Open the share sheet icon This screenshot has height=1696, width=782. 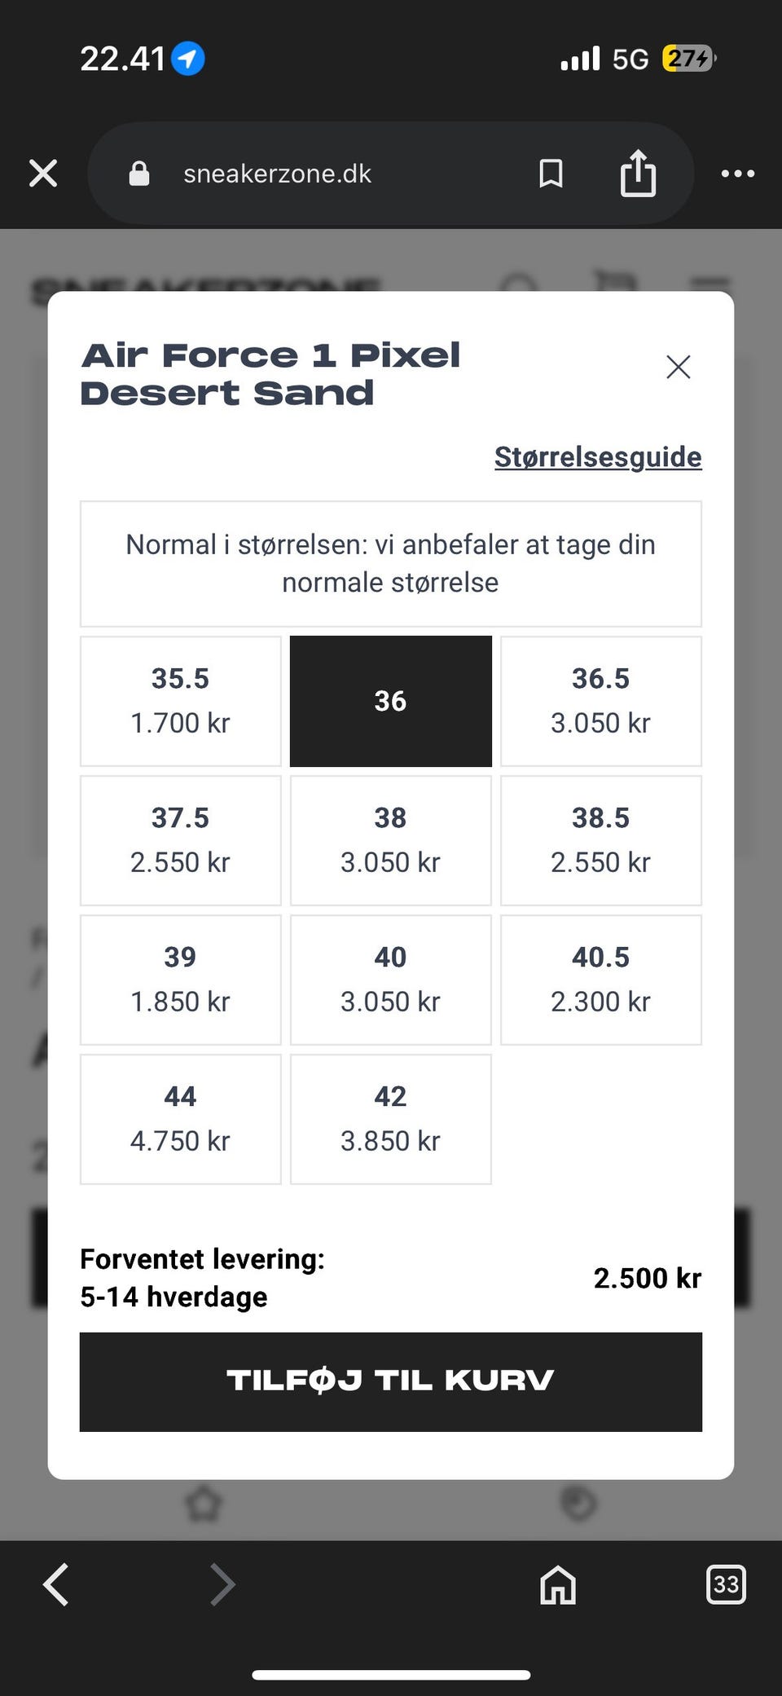point(638,173)
